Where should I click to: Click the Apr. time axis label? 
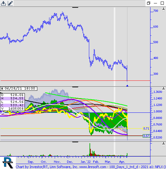click(x=122, y=162)
